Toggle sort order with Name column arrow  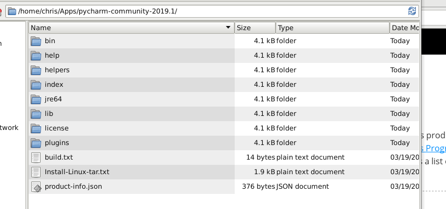click(x=228, y=28)
